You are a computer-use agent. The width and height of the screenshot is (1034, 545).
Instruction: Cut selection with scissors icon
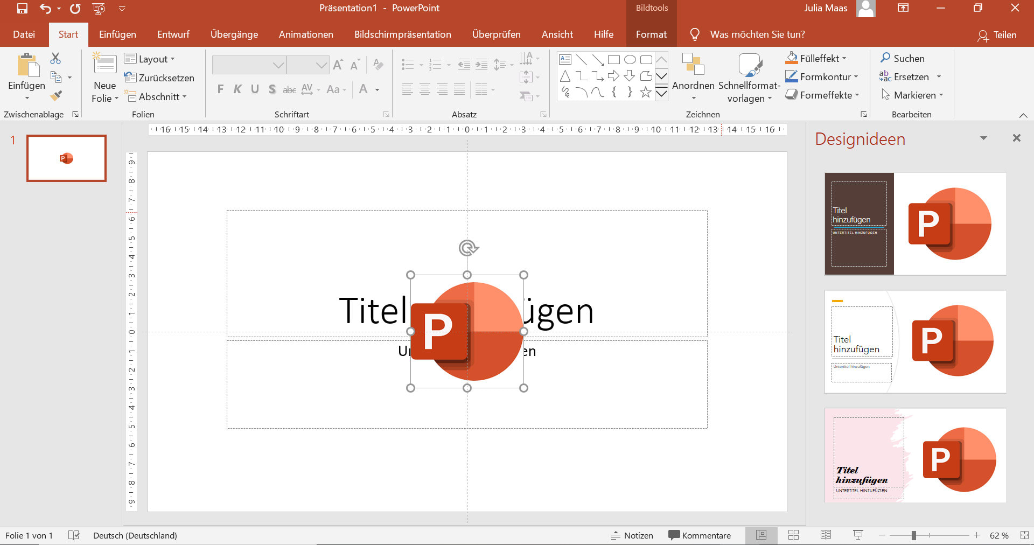tap(55, 58)
